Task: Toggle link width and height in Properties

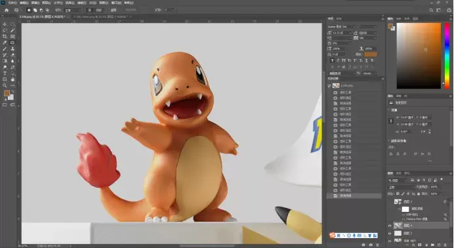Action: point(391,121)
